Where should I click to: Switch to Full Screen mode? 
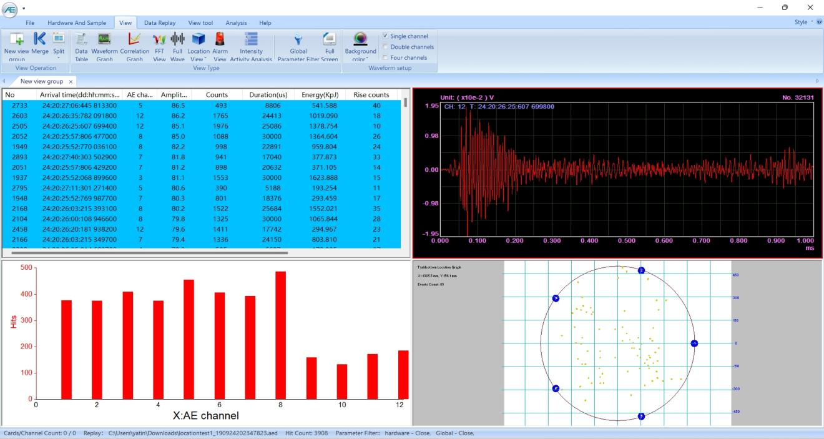(330, 46)
